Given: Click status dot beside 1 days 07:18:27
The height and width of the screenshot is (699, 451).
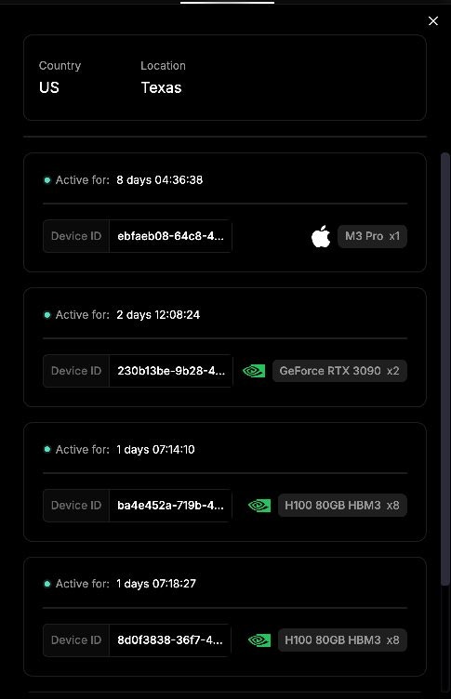Looking at the screenshot, I should tap(46, 584).
